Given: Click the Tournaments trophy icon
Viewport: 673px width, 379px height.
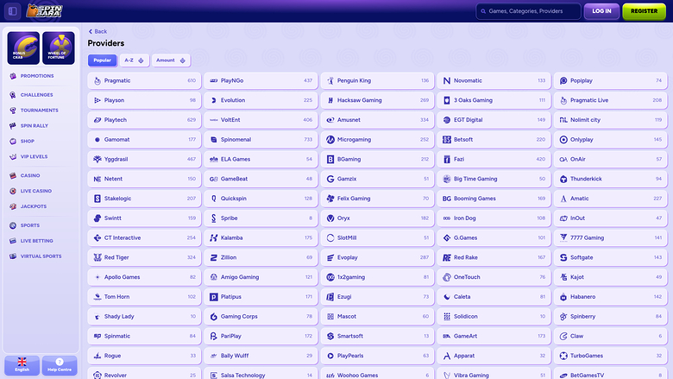Looking at the screenshot, I should tap(12, 111).
